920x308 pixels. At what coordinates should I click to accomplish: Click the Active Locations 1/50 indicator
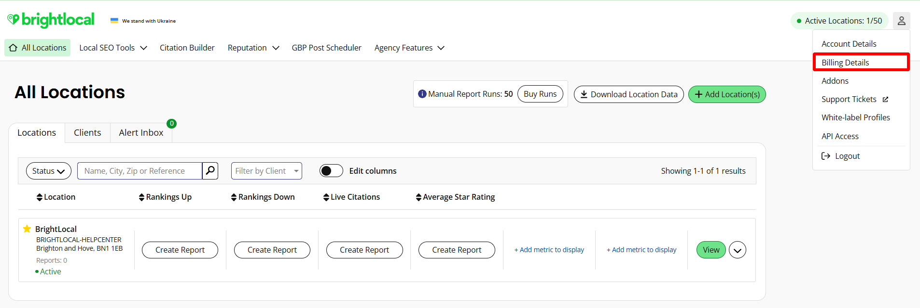(x=839, y=21)
